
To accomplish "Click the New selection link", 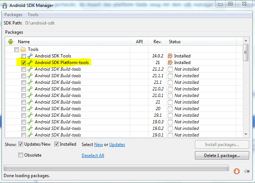I will click(99, 145).
